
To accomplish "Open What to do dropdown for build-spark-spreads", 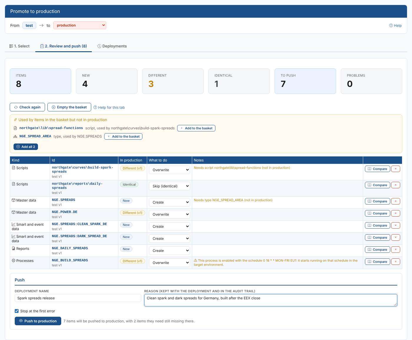I will 170,170.
